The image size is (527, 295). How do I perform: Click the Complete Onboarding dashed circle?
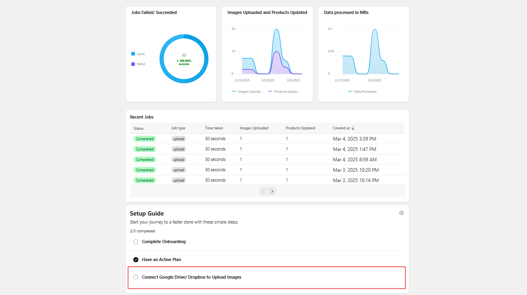click(x=136, y=242)
